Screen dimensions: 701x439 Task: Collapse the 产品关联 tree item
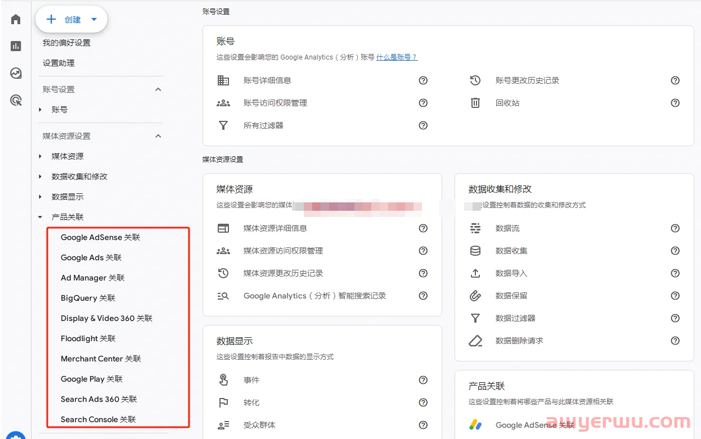pyautogui.click(x=40, y=217)
